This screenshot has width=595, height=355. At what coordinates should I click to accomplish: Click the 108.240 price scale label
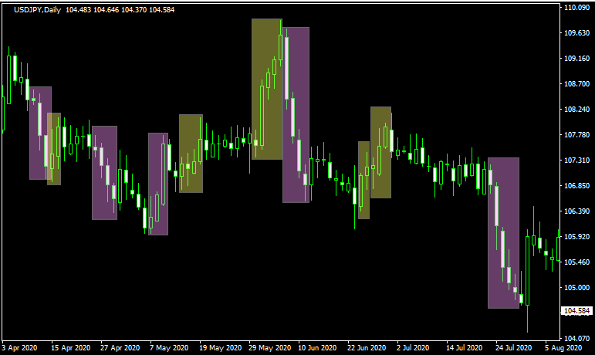[576, 110]
